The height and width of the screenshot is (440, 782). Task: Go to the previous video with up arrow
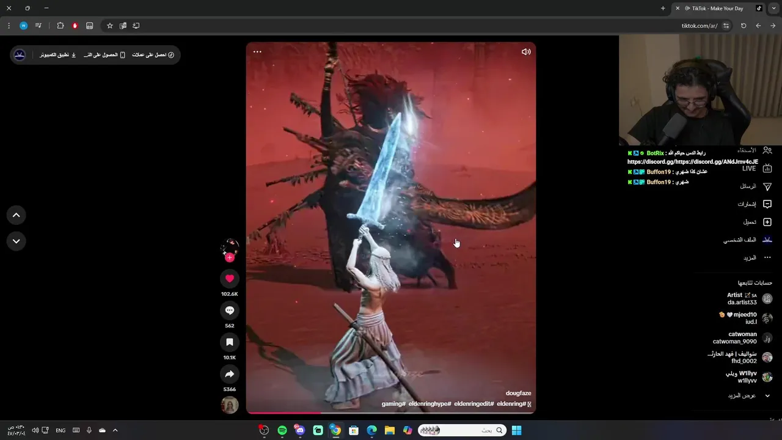[x=16, y=215]
